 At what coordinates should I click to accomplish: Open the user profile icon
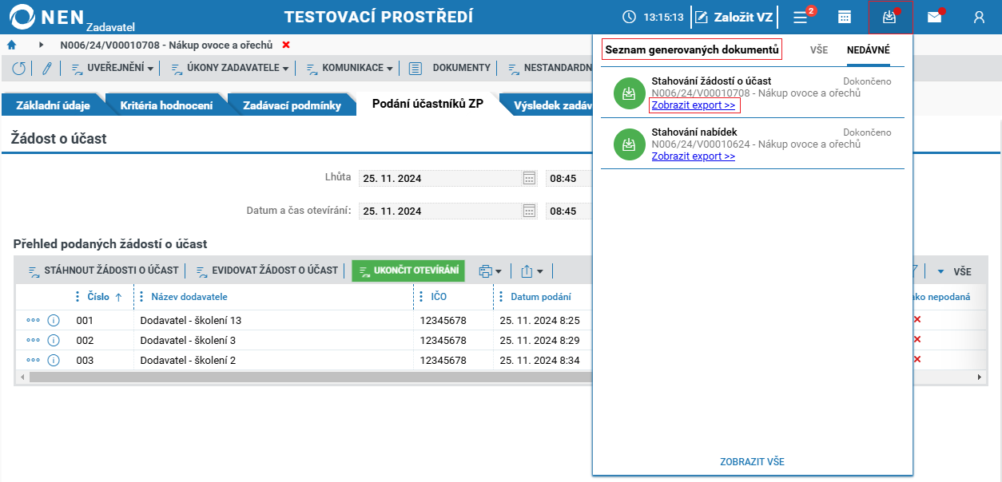979,17
